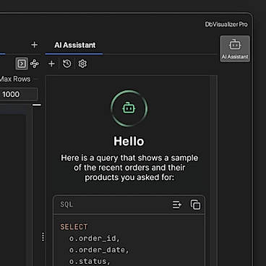This screenshot has height=266, width=266.
Task: Click the SELECT keyword in the query
Action: tap(74, 227)
